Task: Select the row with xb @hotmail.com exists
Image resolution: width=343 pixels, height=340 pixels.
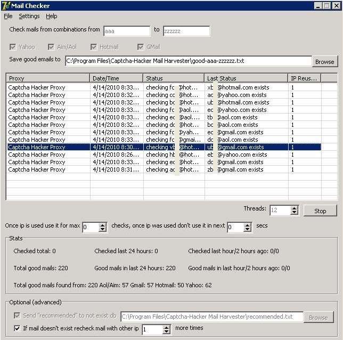Action: click(164, 87)
